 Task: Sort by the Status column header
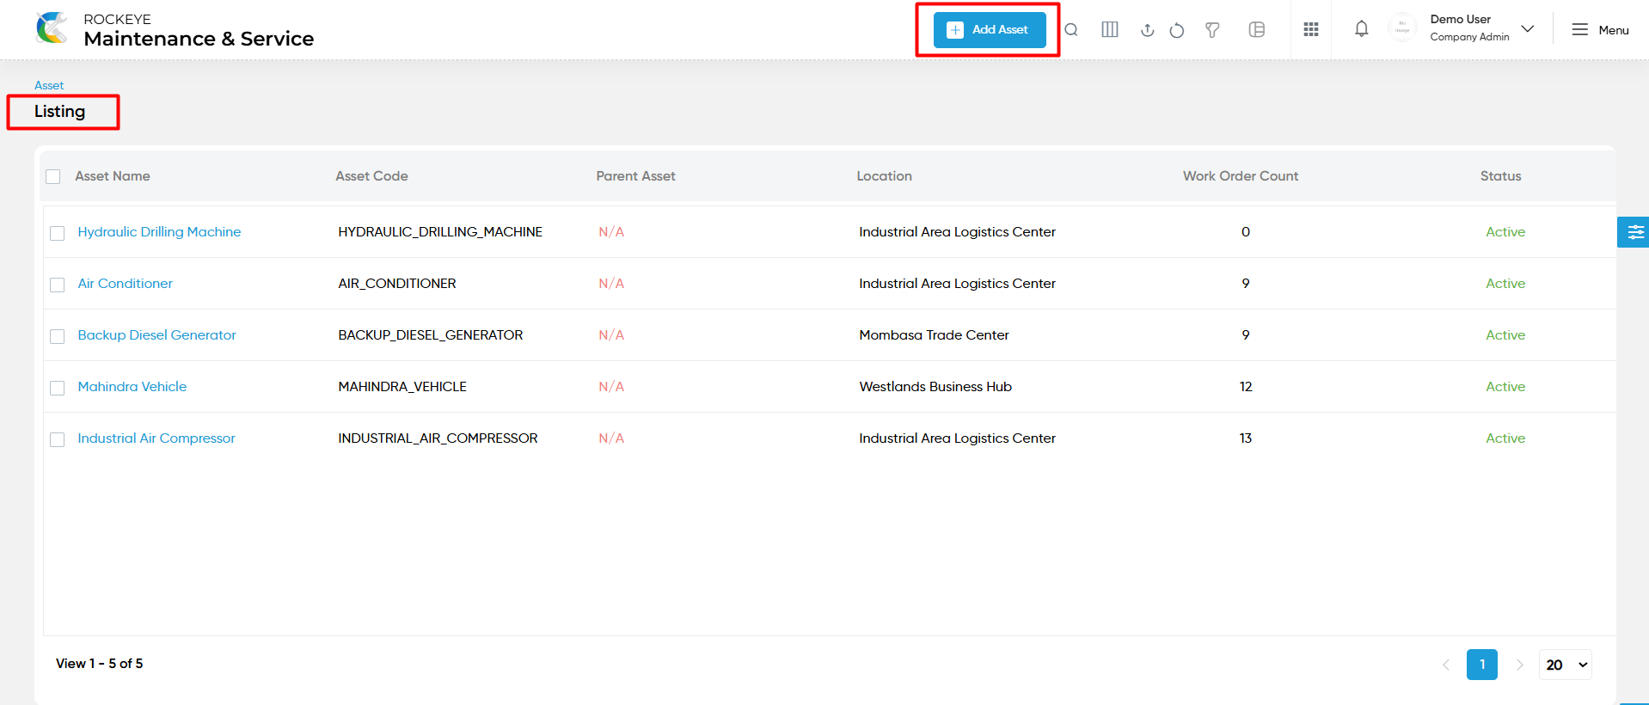(x=1500, y=176)
